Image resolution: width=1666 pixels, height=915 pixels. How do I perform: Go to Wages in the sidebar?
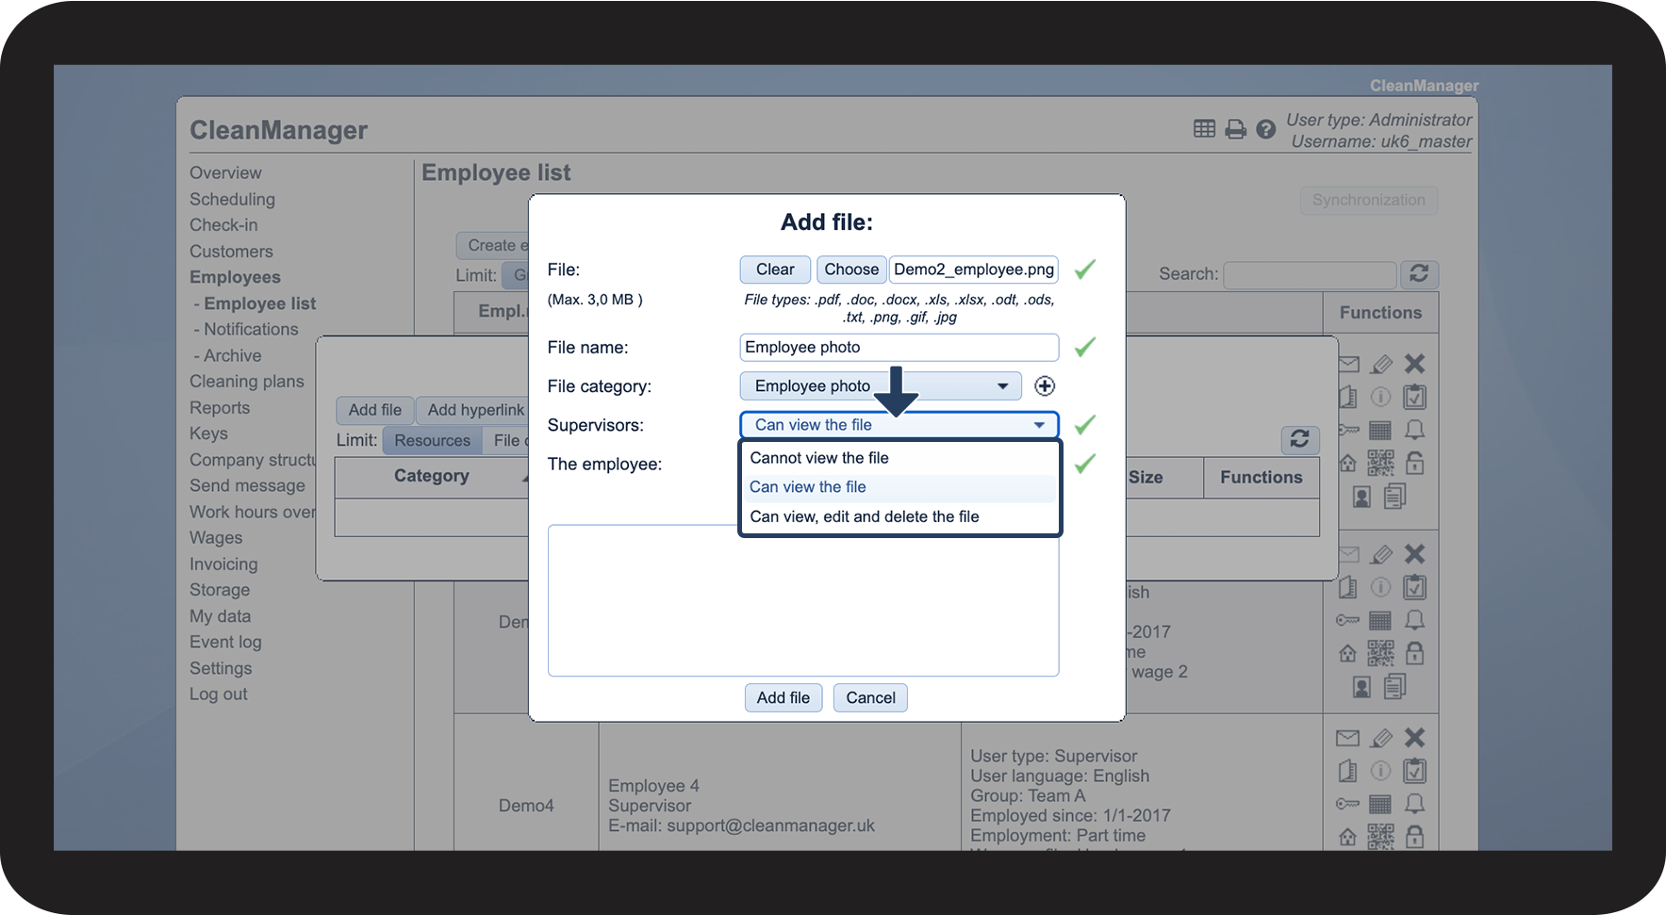click(216, 538)
